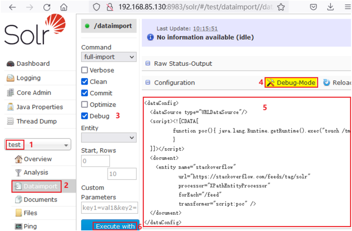Select the Dataimport core page

tap(41, 186)
